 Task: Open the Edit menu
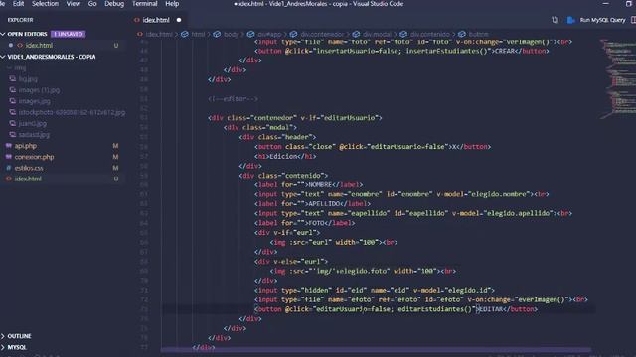[x=18, y=4]
